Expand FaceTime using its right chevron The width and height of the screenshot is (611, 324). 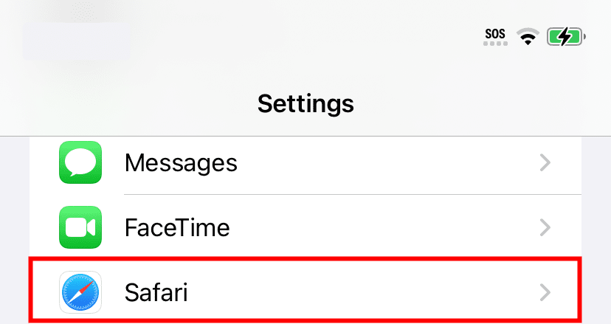point(545,227)
